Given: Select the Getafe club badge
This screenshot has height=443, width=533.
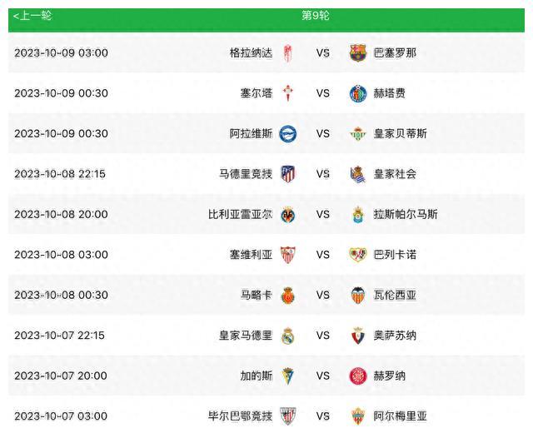Looking at the screenshot, I should coord(358,93).
